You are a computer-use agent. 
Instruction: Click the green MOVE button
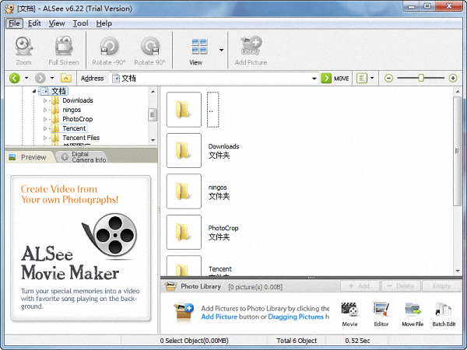point(335,79)
